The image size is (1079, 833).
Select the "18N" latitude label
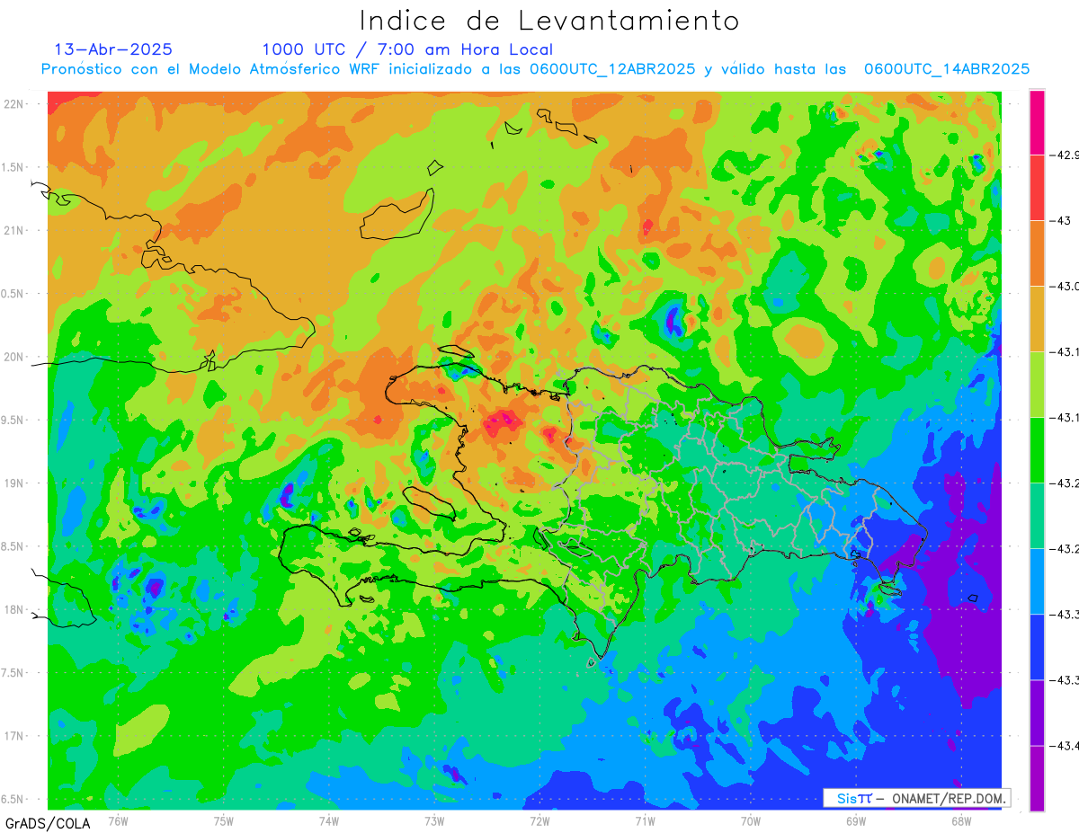coord(13,609)
